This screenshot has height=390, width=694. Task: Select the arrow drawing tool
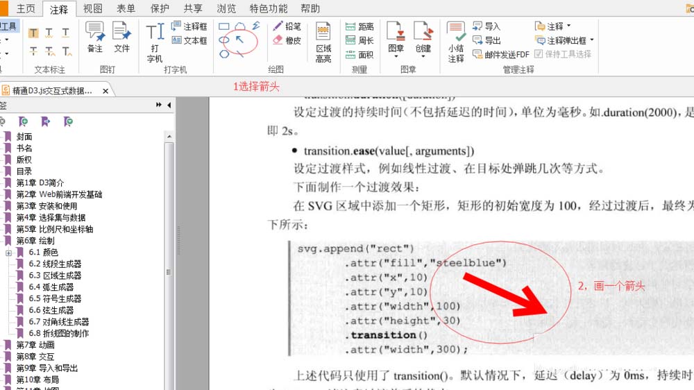pos(240,40)
